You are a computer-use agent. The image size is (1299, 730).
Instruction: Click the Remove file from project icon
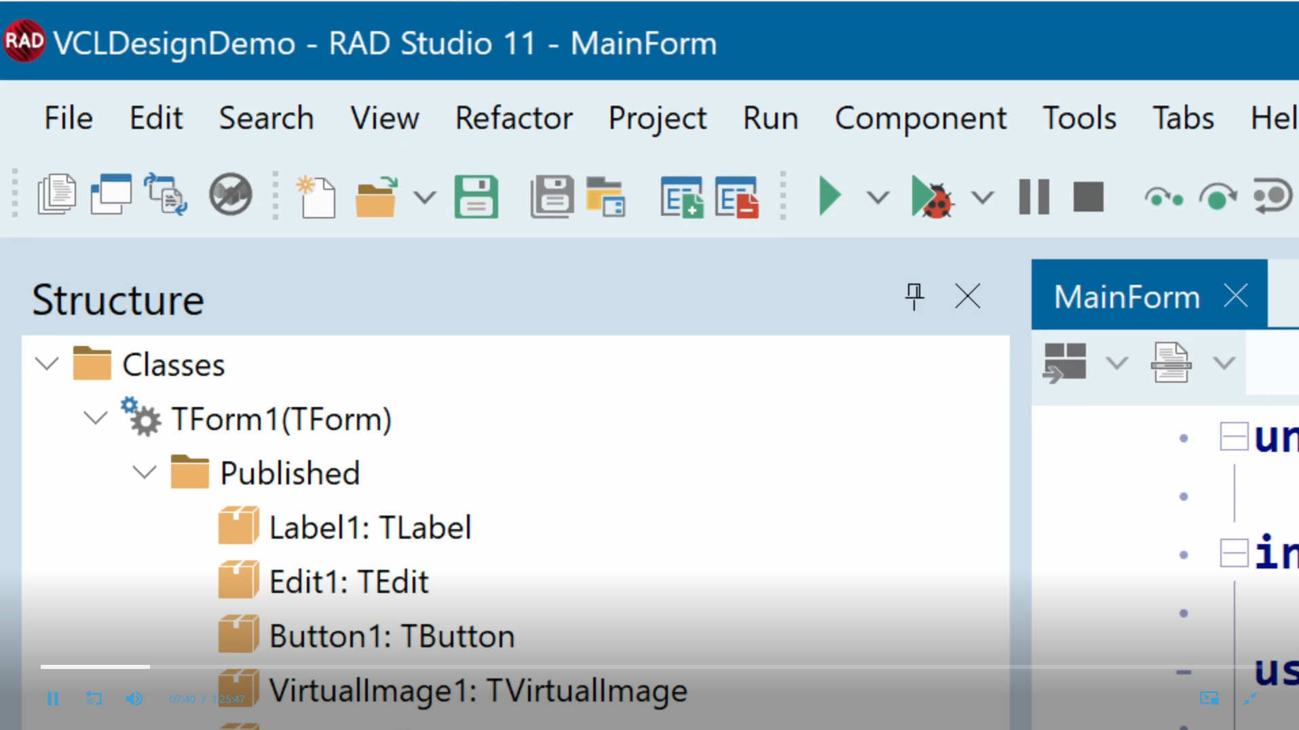click(x=736, y=197)
